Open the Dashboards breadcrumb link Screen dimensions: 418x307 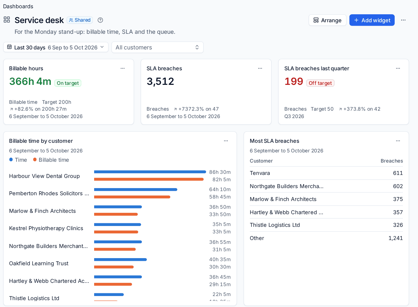(18, 6)
